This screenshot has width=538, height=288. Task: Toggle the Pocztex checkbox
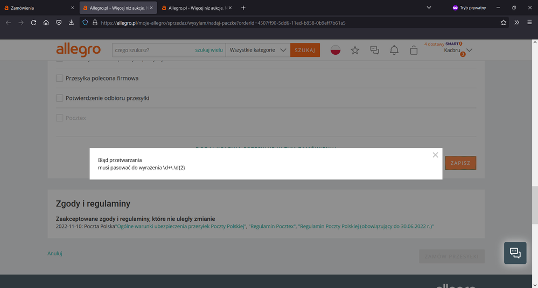tap(60, 118)
